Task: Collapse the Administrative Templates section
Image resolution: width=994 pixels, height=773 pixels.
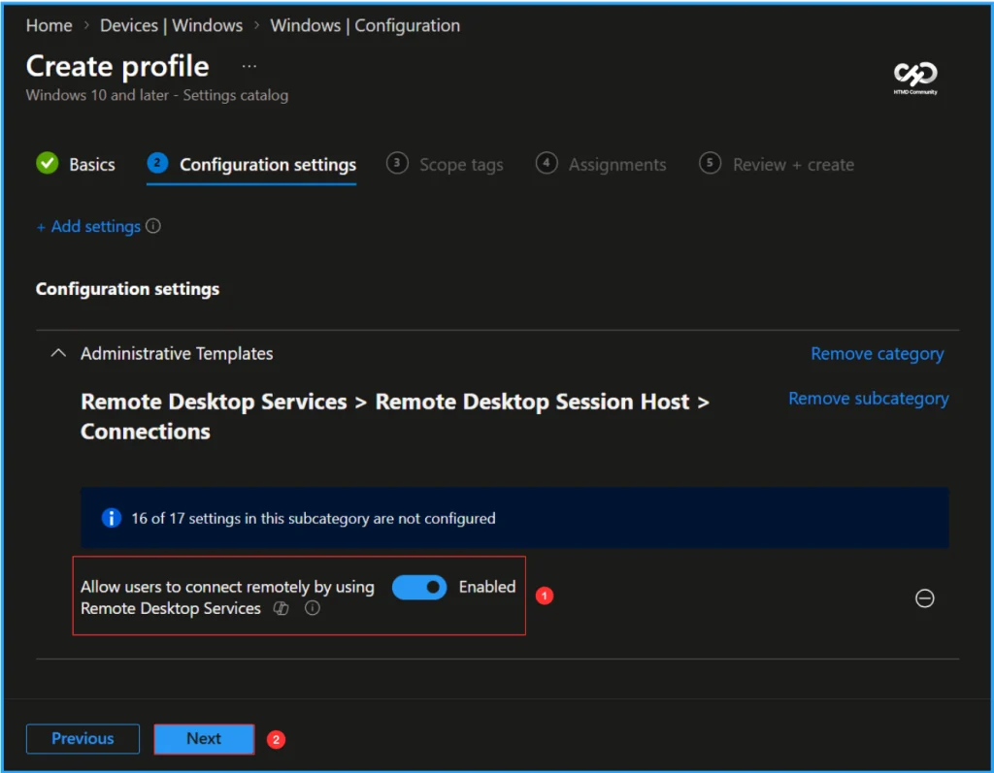Action: (57, 353)
